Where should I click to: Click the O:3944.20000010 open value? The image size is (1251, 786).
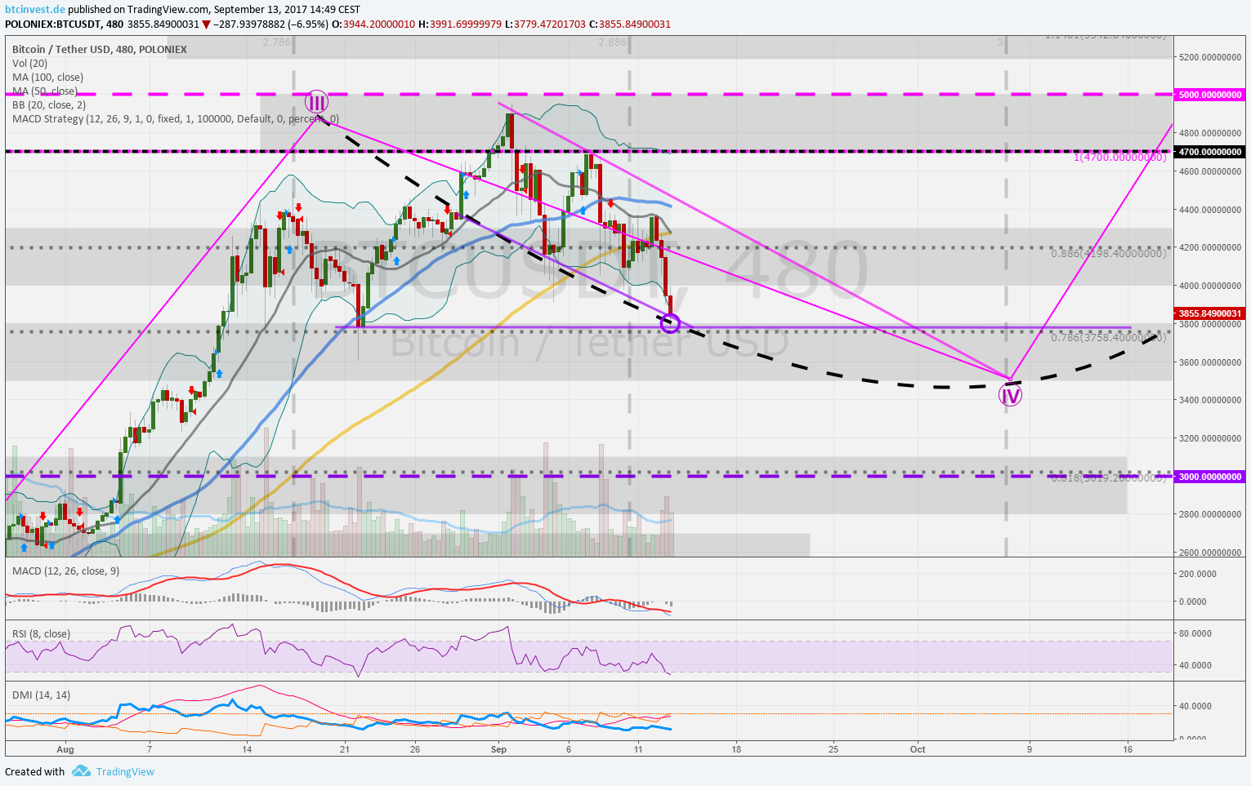click(373, 24)
